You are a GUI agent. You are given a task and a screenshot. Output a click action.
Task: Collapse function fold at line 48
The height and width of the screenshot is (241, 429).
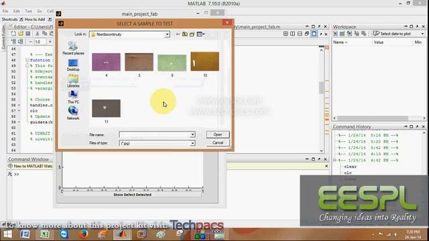27,60
